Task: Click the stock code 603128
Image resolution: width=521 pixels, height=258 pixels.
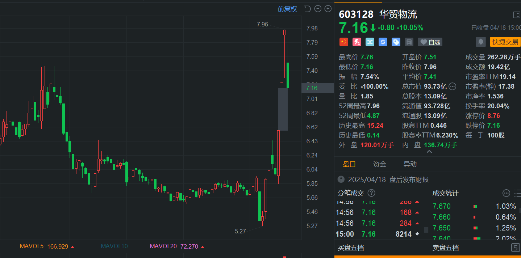Action: click(x=356, y=14)
